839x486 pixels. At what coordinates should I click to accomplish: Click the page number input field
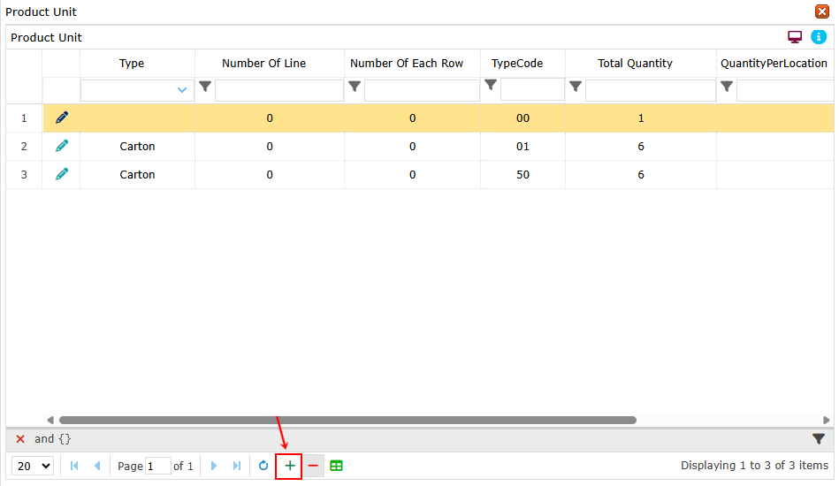(x=157, y=466)
